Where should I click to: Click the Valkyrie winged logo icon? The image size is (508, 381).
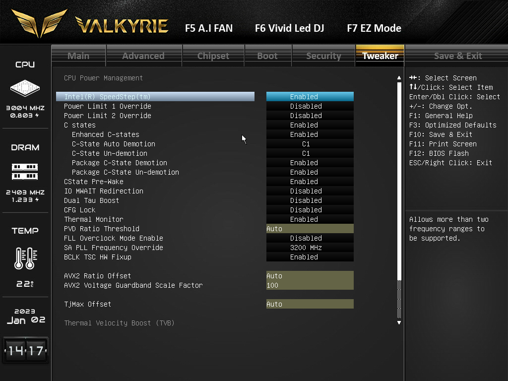click(40, 23)
